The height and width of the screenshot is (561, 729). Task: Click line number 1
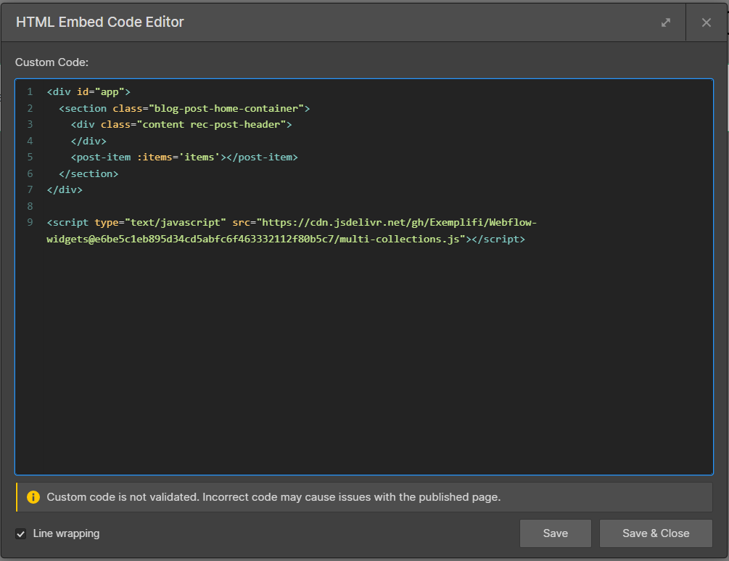pyautogui.click(x=30, y=91)
